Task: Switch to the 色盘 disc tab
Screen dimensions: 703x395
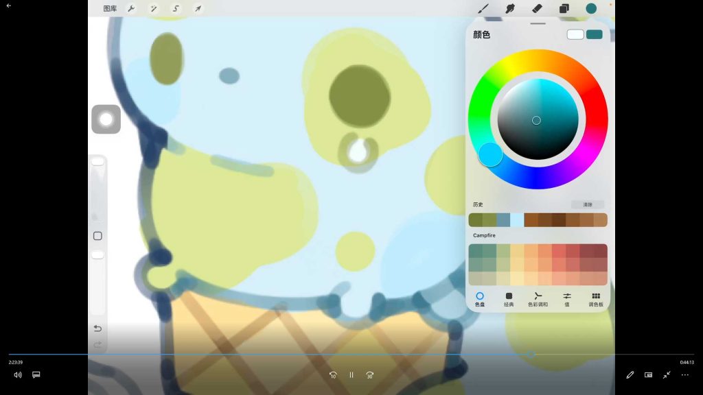Action: pos(480,299)
